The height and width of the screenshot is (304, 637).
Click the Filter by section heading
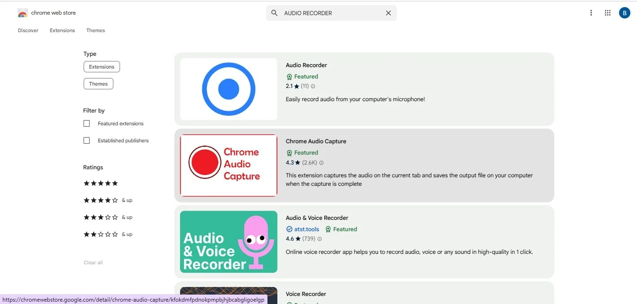94,111
